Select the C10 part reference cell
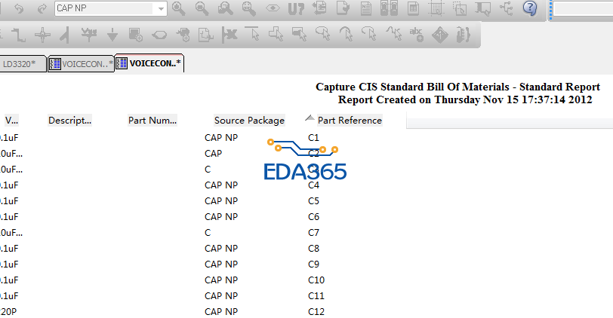Image resolution: width=613 pixels, height=318 pixels. (x=316, y=280)
